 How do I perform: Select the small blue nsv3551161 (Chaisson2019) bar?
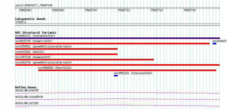point(116,76)
